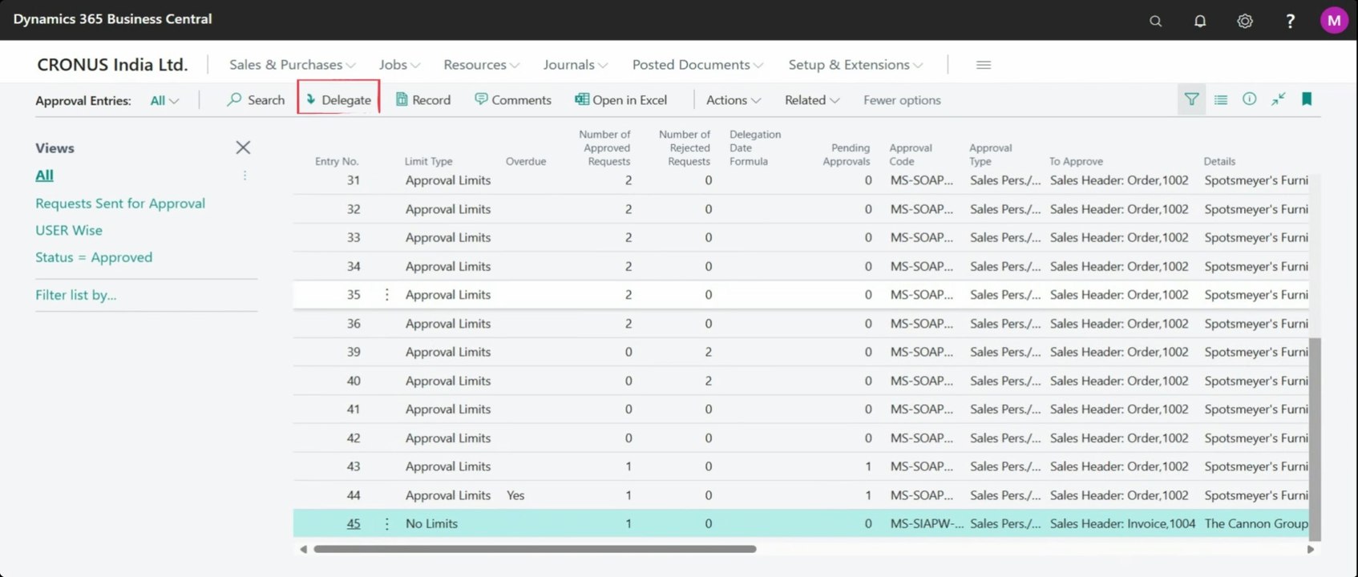
Task: Expand the Setup & Extensions menu
Action: coord(855,65)
